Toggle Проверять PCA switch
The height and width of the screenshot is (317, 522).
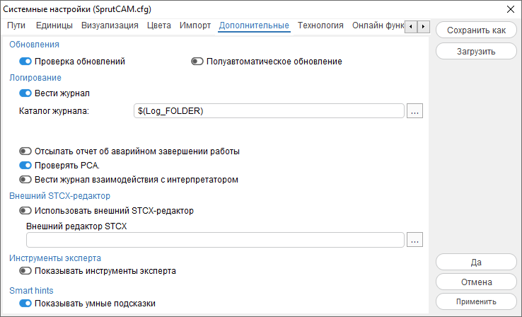(25, 166)
